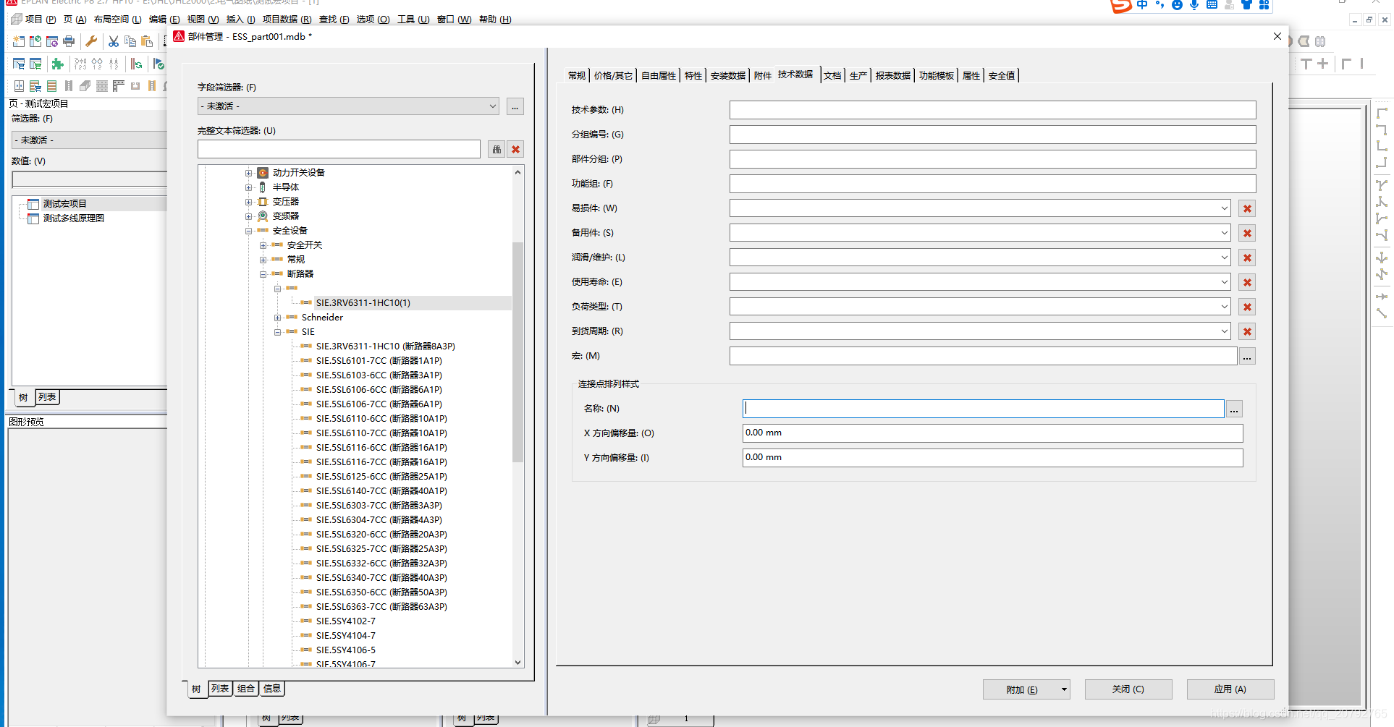Click the 关闭 button
This screenshot has height=727, width=1394.
pos(1128,689)
